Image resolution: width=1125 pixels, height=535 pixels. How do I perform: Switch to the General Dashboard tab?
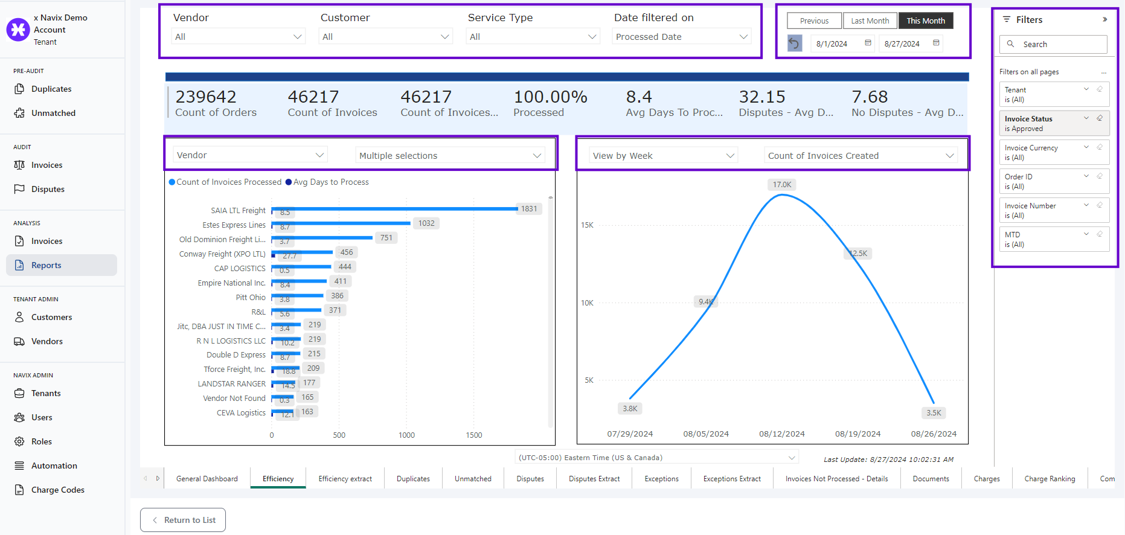(207, 479)
